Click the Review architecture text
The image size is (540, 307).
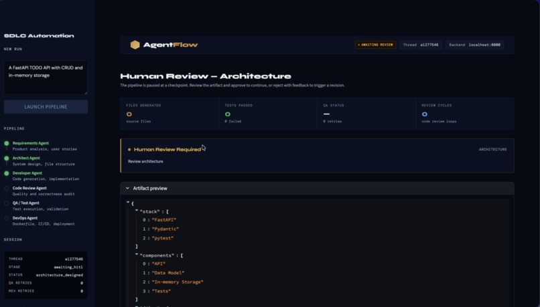click(x=145, y=162)
